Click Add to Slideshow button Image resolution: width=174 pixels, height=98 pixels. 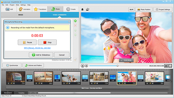41,55
